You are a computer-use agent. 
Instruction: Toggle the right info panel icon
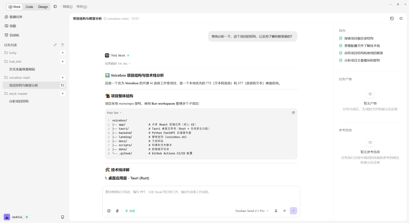[401, 18]
